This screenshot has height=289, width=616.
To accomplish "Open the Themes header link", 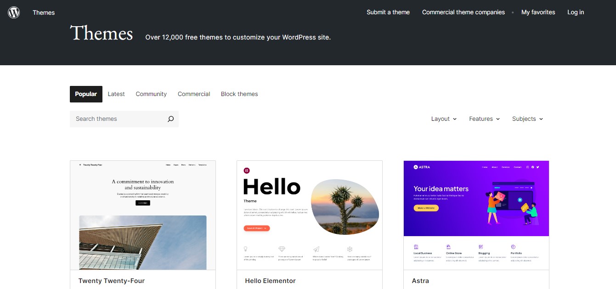I will coord(44,12).
